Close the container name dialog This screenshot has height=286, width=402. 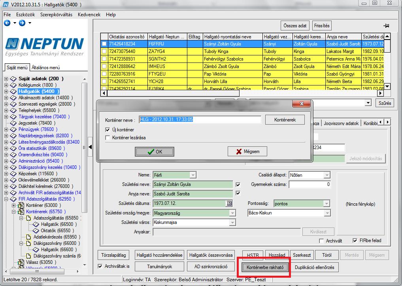click(302, 104)
